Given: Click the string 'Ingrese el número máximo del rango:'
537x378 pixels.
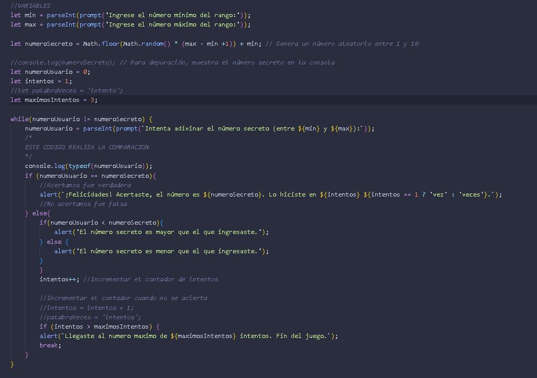Looking at the screenshot, I should (x=172, y=24).
